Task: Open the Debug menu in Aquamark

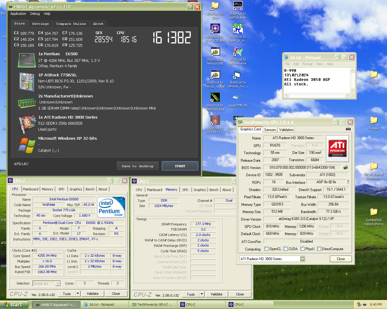Action: point(35,14)
